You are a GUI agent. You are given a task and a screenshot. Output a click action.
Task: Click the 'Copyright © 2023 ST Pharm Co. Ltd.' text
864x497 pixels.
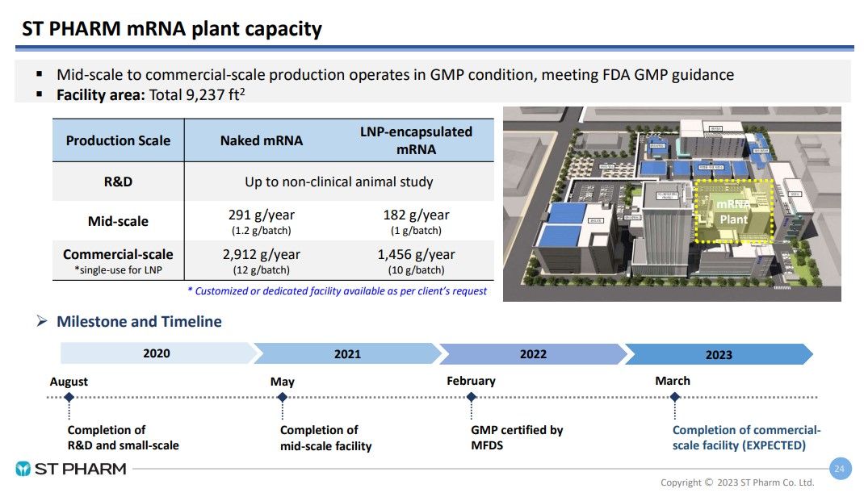(x=737, y=482)
